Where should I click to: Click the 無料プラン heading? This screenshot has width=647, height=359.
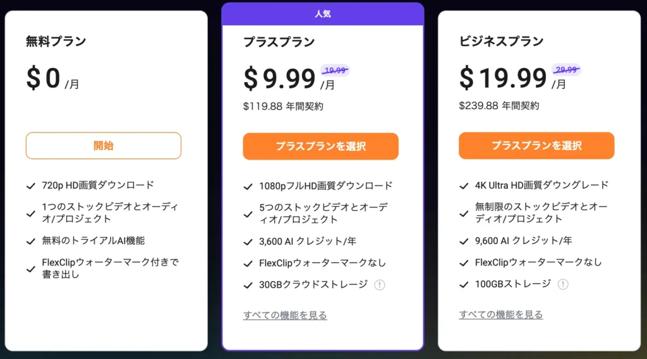pyautogui.click(x=56, y=42)
